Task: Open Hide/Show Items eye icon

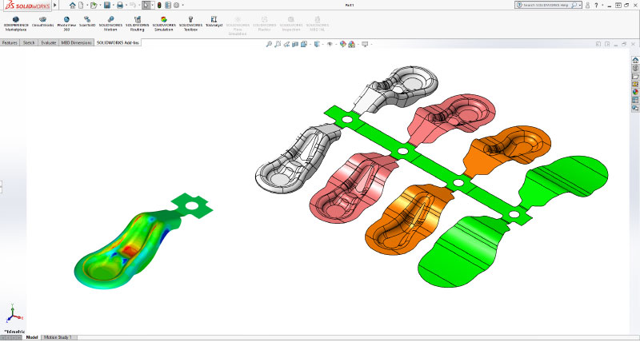Action: [x=330, y=44]
